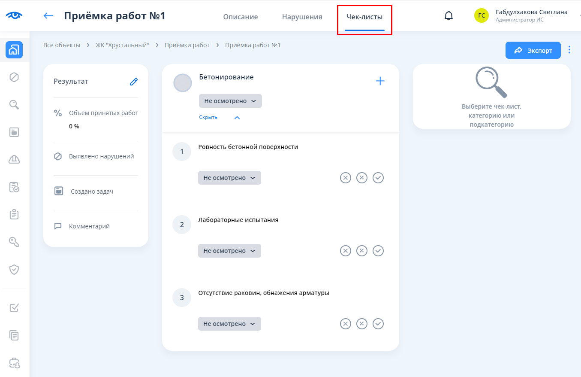
Task: Select the Бетонирование circle status indicator
Action: tap(183, 83)
